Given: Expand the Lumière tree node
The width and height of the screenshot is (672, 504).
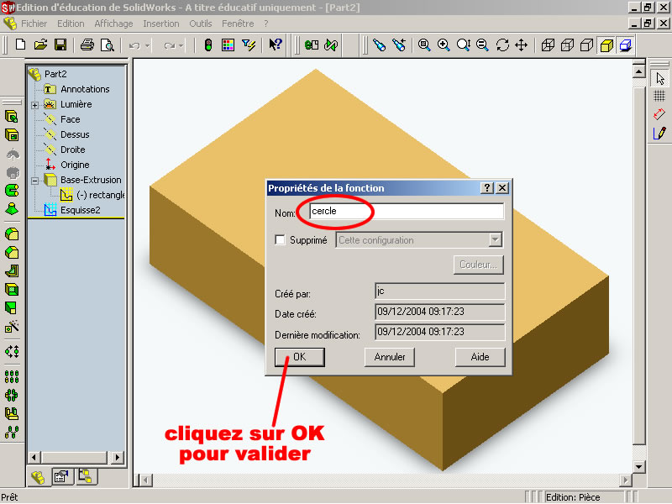Looking at the screenshot, I should [x=35, y=104].
